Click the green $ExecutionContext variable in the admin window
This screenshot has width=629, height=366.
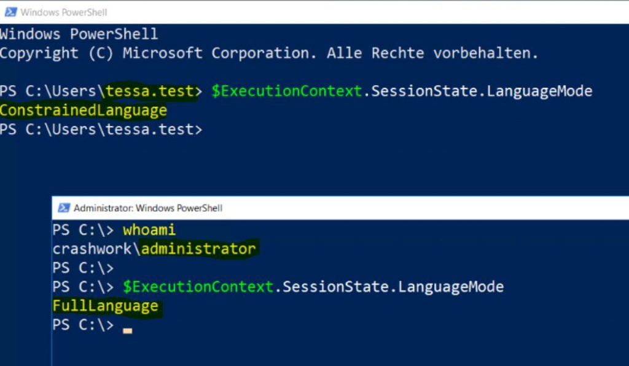198,287
